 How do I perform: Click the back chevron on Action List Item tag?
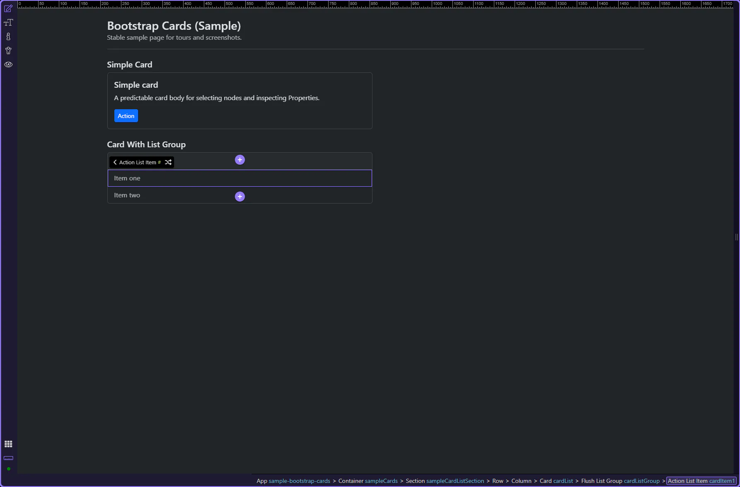[115, 162]
